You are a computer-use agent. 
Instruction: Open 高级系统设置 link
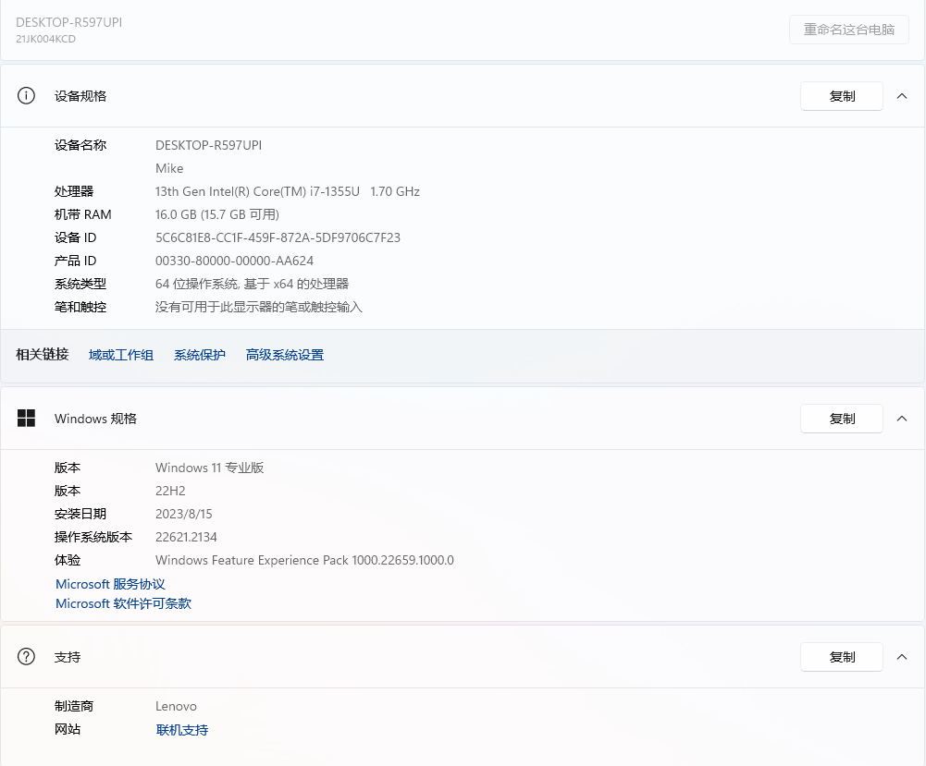(x=285, y=355)
